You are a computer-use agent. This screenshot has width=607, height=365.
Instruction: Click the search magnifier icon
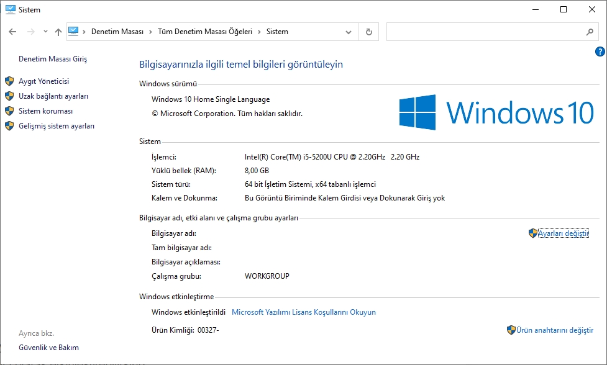tap(590, 32)
